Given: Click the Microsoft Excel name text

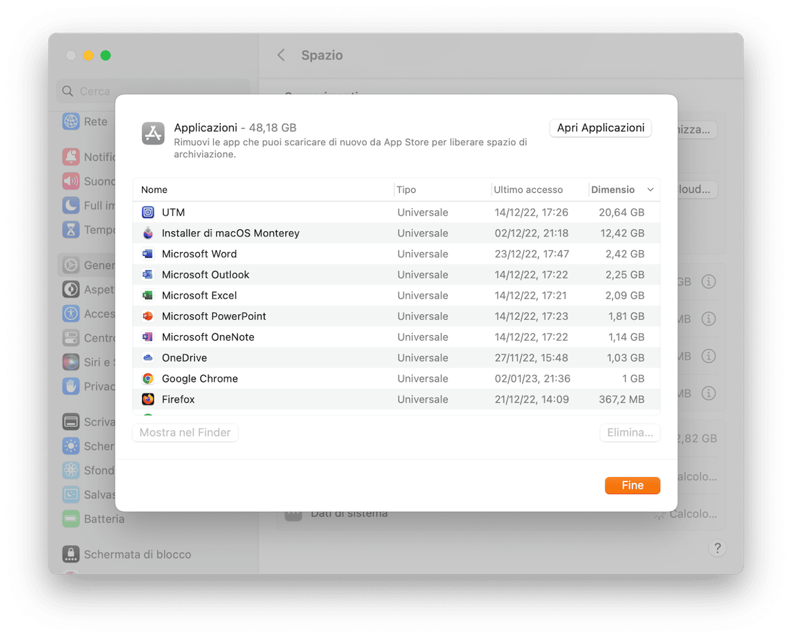Looking at the screenshot, I should [199, 296].
